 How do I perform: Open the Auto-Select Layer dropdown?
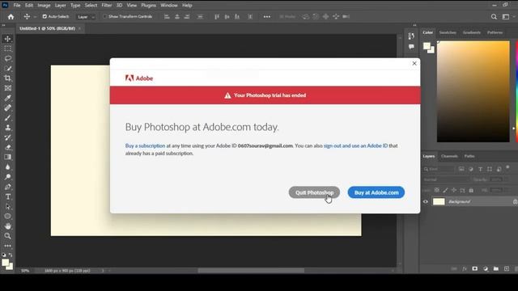point(86,17)
